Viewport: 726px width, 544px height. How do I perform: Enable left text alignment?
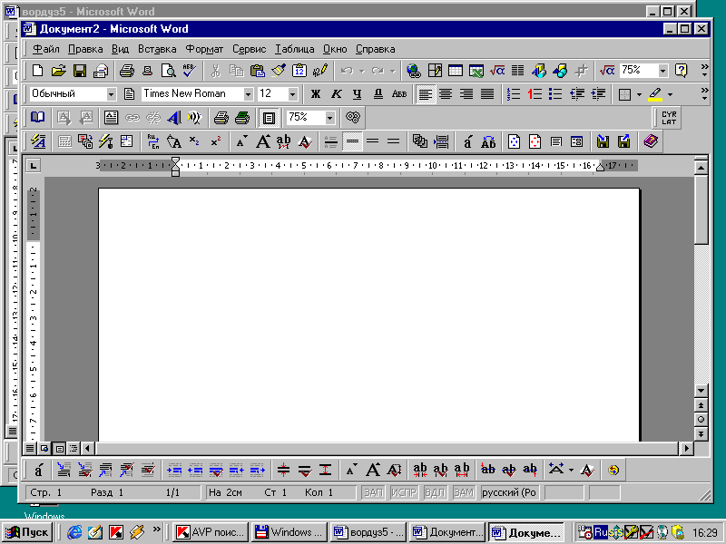point(425,94)
